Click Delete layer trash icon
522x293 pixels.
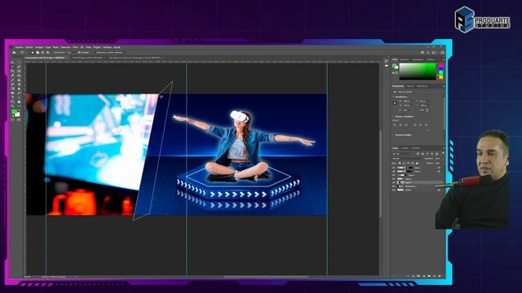pos(440,276)
